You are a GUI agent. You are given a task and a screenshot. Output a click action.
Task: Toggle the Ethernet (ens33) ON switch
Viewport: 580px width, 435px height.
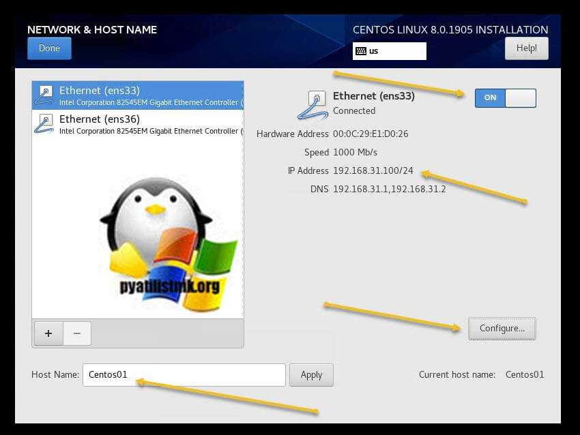click(x=505, y=98)
